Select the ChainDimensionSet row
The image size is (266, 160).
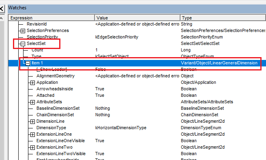pos(137,115)
